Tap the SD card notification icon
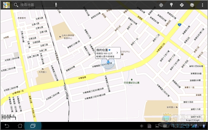The height and width of the screenshot is (130, 208). coord(149,126)
